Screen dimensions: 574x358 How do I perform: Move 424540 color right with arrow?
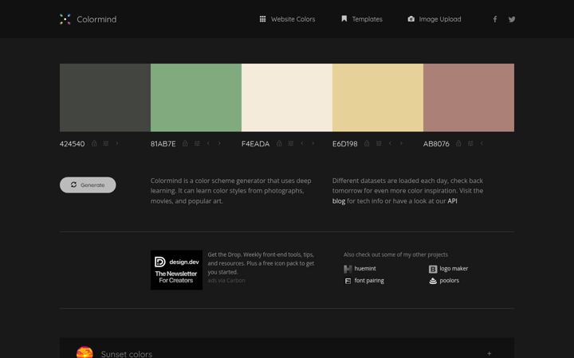coord(117,143)
